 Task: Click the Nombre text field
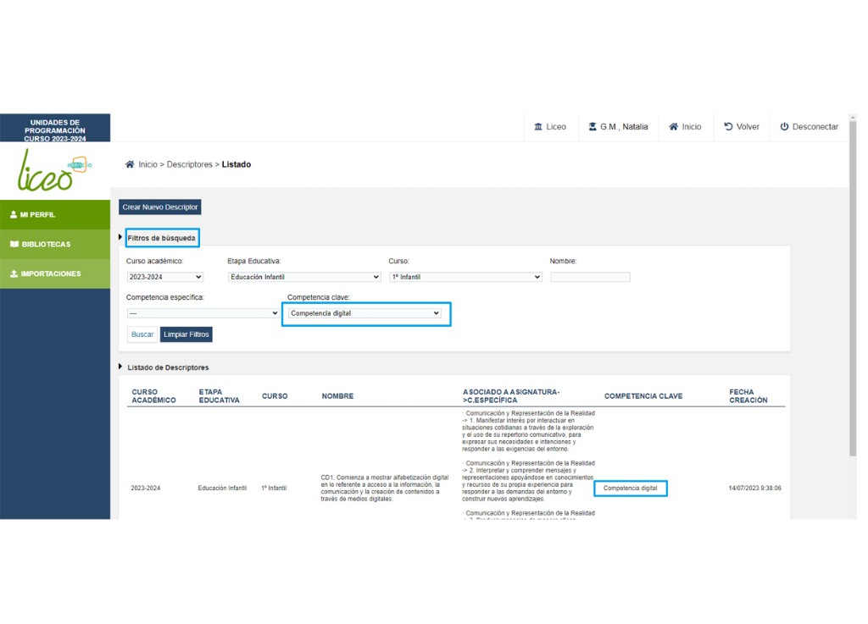(x=590, y=277)
